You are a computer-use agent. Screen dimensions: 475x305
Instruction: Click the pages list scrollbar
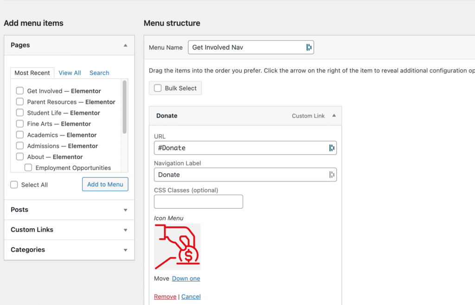pyautogui.click(x=124, y=107)
